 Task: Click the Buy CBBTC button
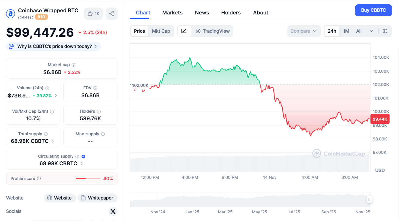[373, 10]
